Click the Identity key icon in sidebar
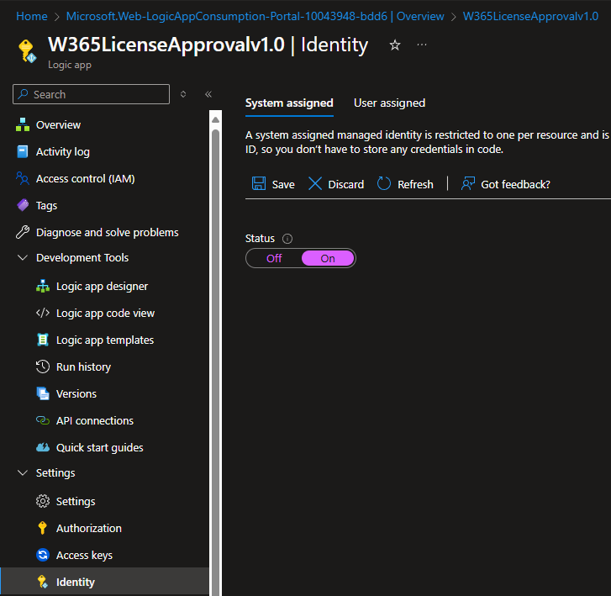The width and height of the screenshot is (611, 596). (x=43, y=582)
